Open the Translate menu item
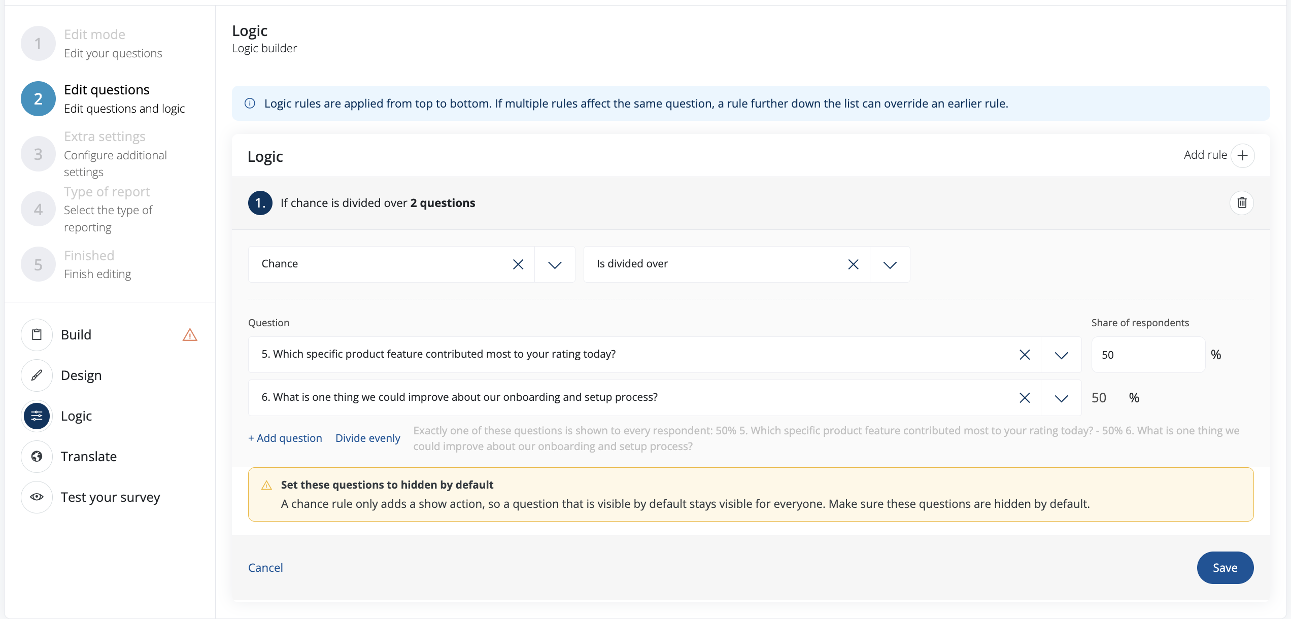Image resolution: width=1291 pixels, height=619 pixels. 89,457
